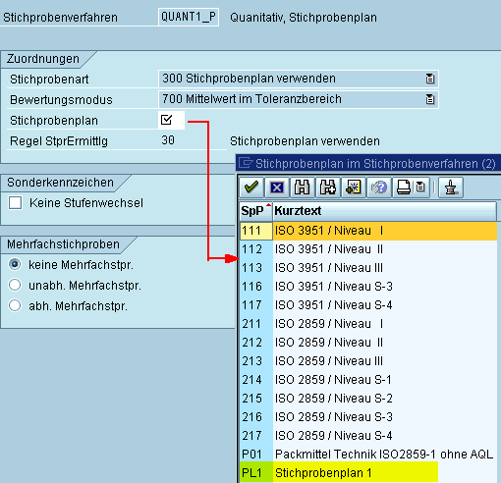Viewport: 501px width, 483px height.
Task: Toggle the Stichprobenplan checkbox
Action: pos(166,120)
